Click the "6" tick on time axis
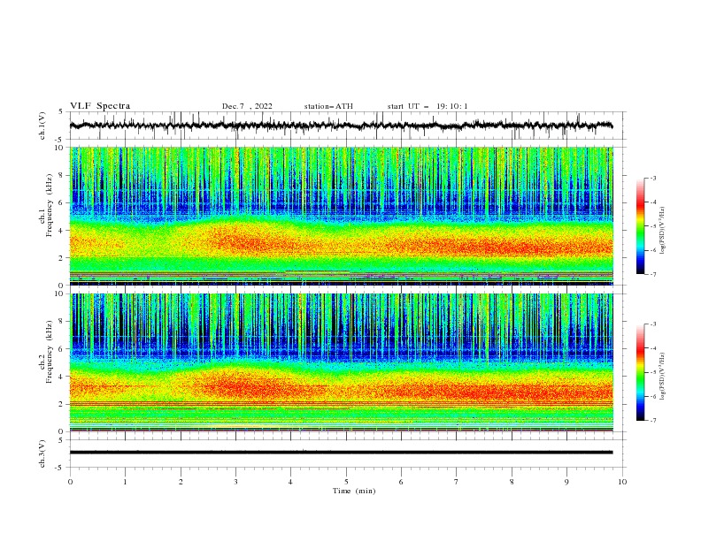Image resolution: width=701 pixels, height=541 pixels. click(x=401, y=482)
